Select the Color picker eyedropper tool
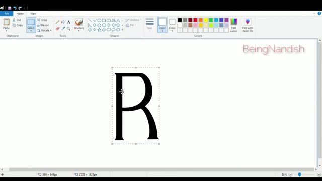 pyautogui.click(x=63, y=29)
